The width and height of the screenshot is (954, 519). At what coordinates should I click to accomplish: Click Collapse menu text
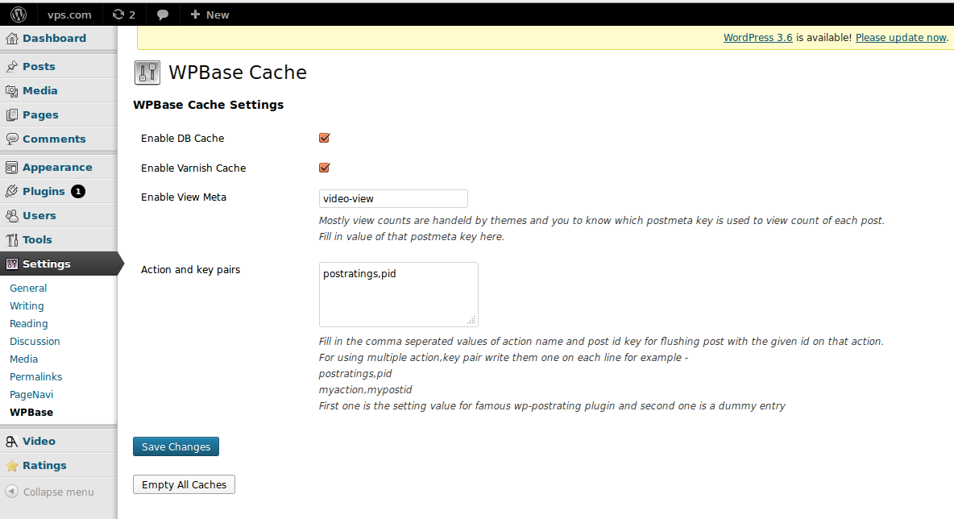click(x=58, y=492)
